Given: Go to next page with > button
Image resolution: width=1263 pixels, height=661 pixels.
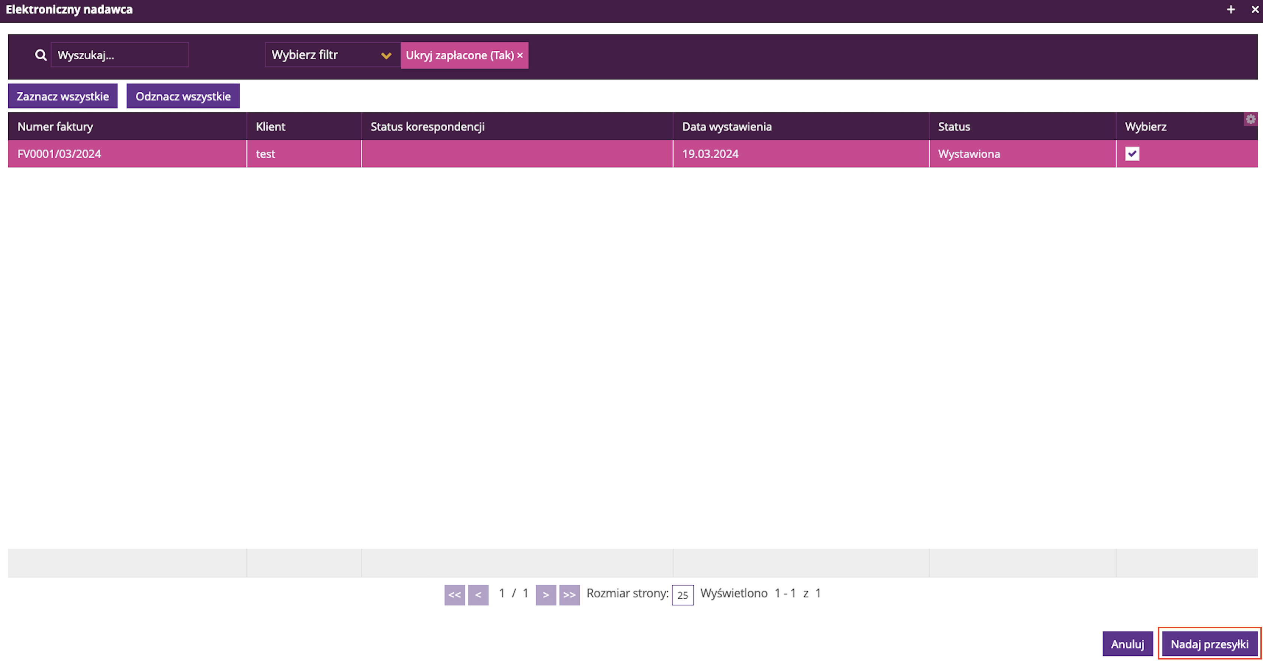Looking at the screenshot, I should pos(546,595).
